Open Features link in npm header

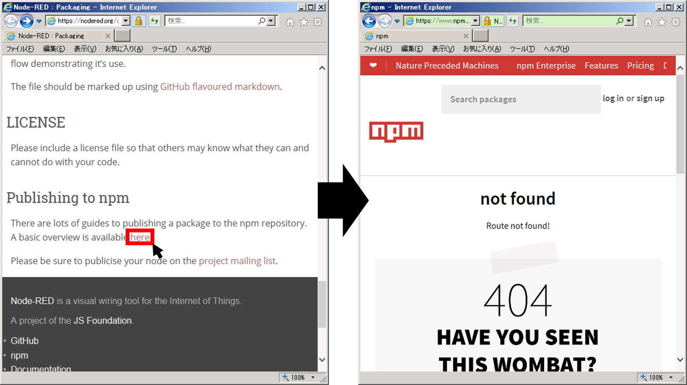(x=601, y=66)
